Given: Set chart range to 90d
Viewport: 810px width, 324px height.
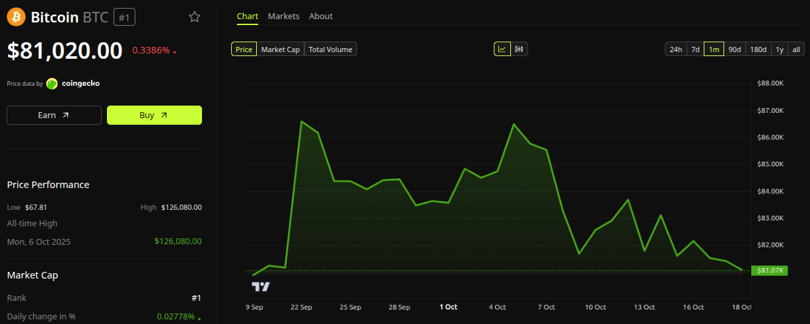Looking at the screenshot, I should tap(734, 49).
